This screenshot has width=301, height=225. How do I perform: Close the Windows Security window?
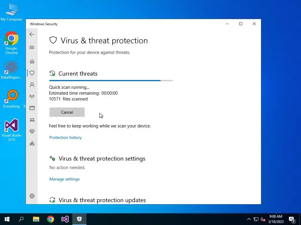tap(254, 24)
